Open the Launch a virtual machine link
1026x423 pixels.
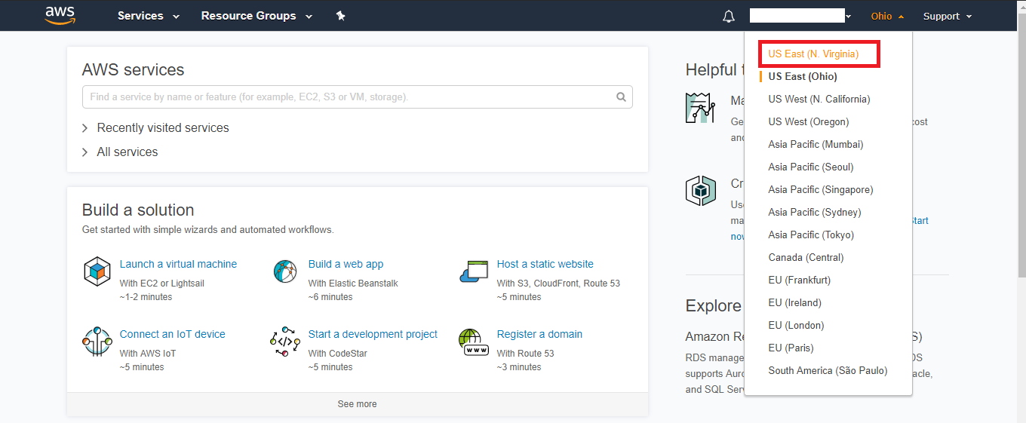[178, 264]
